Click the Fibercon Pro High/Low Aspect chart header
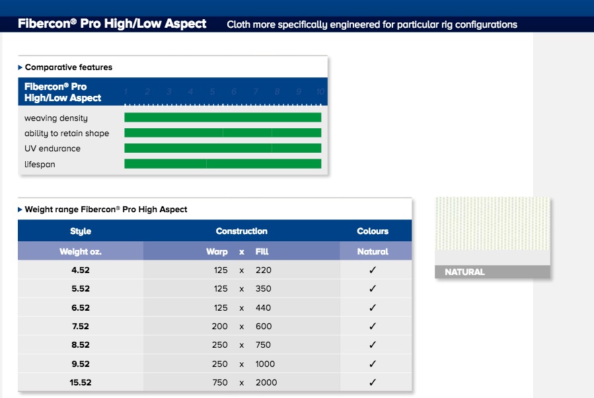 pos(63,92)
